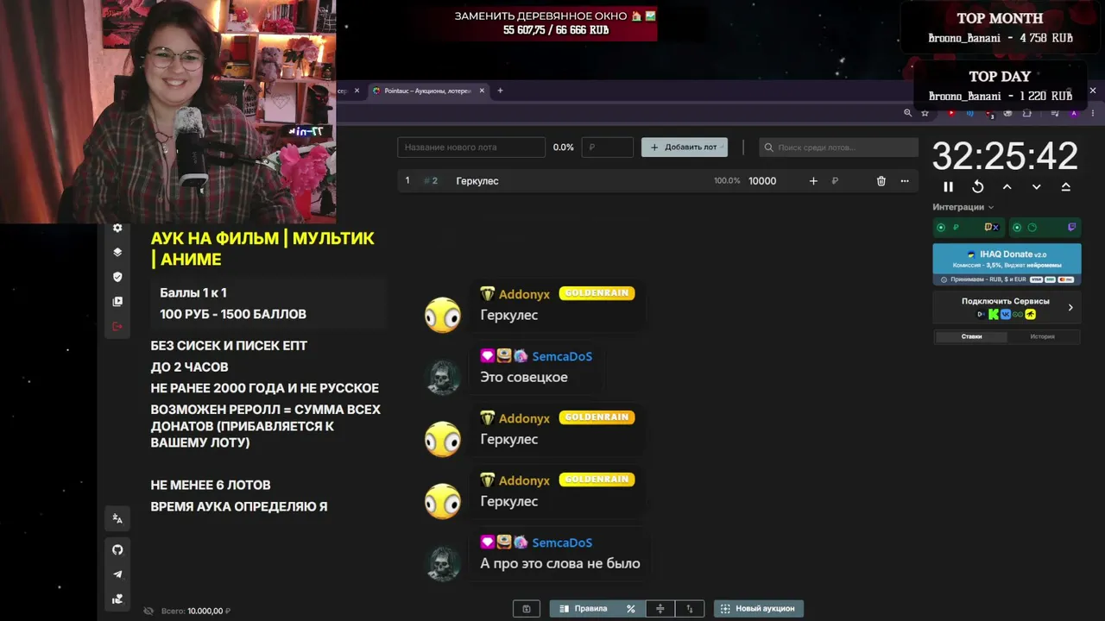Image resolution: width=1105 pixels, height=621 pixels.
Task: Click the Геркулес lot name
Action: (x=477, y=181)
